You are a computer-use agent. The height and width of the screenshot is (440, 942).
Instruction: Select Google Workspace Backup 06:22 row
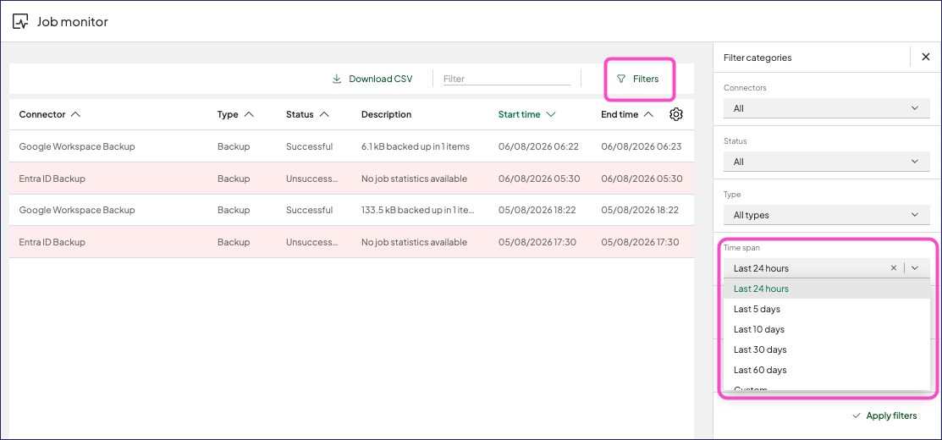tap(351, 146)
